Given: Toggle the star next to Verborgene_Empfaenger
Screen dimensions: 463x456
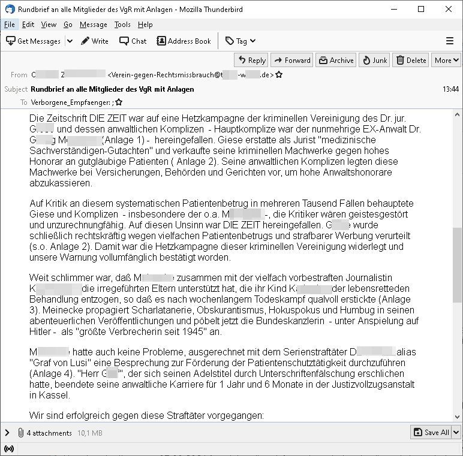Looking at the screenshot, I should 119,102.
